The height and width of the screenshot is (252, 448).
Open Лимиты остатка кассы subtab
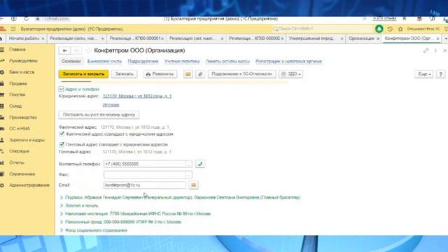click(x=227, y=62)
